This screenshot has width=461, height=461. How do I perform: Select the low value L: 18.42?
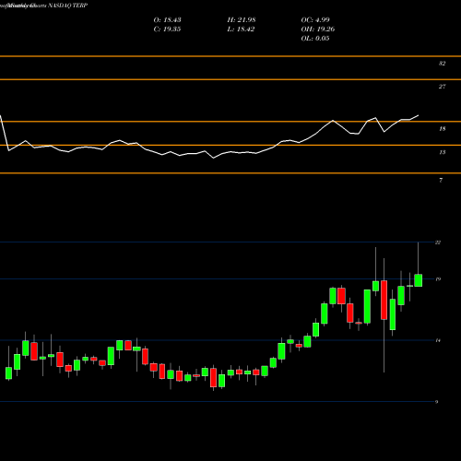(241, 30)
